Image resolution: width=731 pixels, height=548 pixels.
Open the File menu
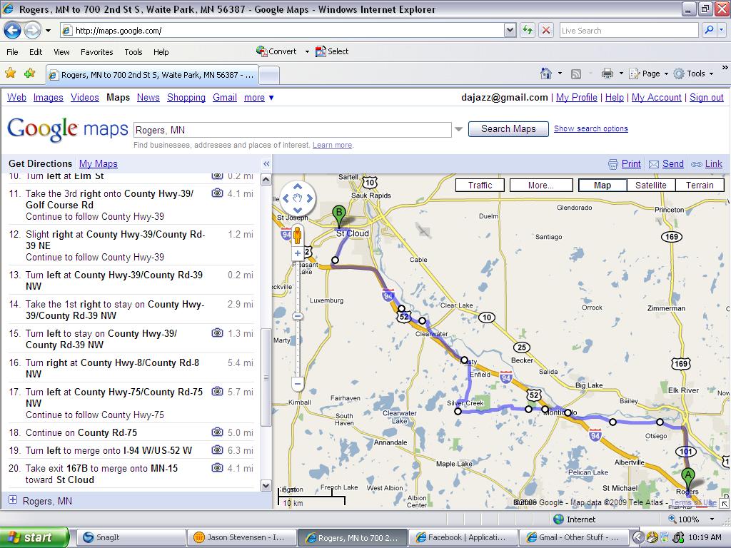(x=13, y=51)
